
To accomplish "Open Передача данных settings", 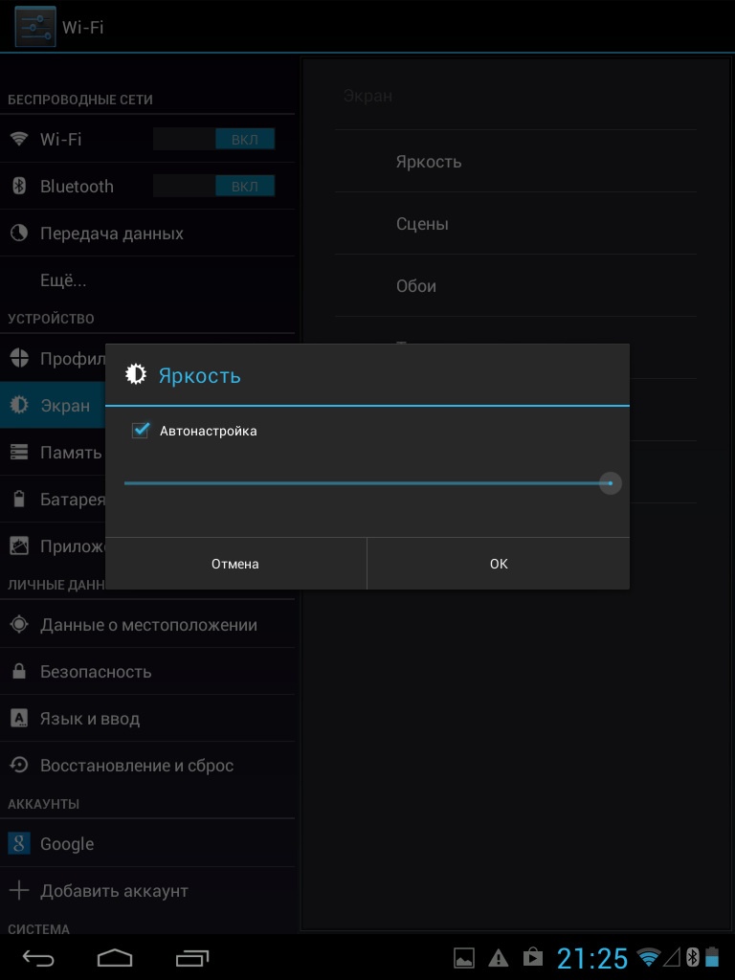I will (x=111, y=234).
